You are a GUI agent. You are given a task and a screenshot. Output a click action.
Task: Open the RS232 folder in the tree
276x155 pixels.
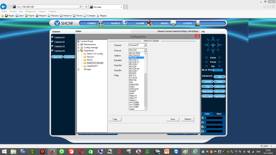click(x=90, y=60)
